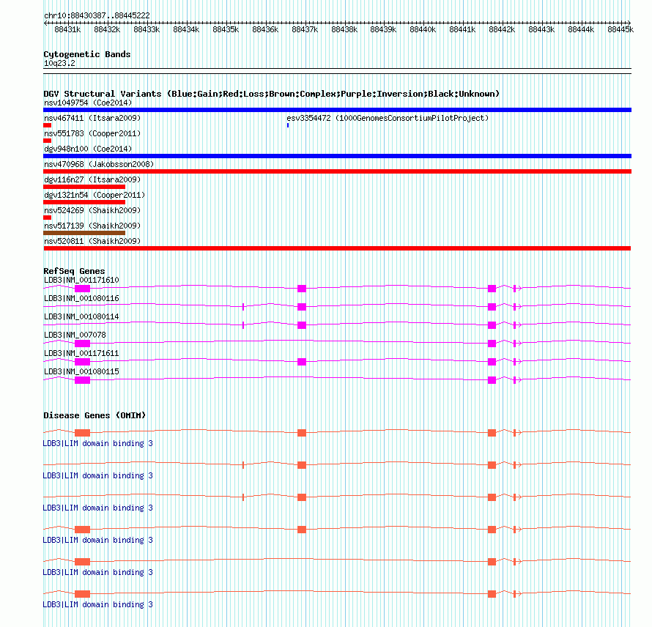652x627 pixels.
Task: Click the 88434k ruler tick label
Action: point(186,29)
